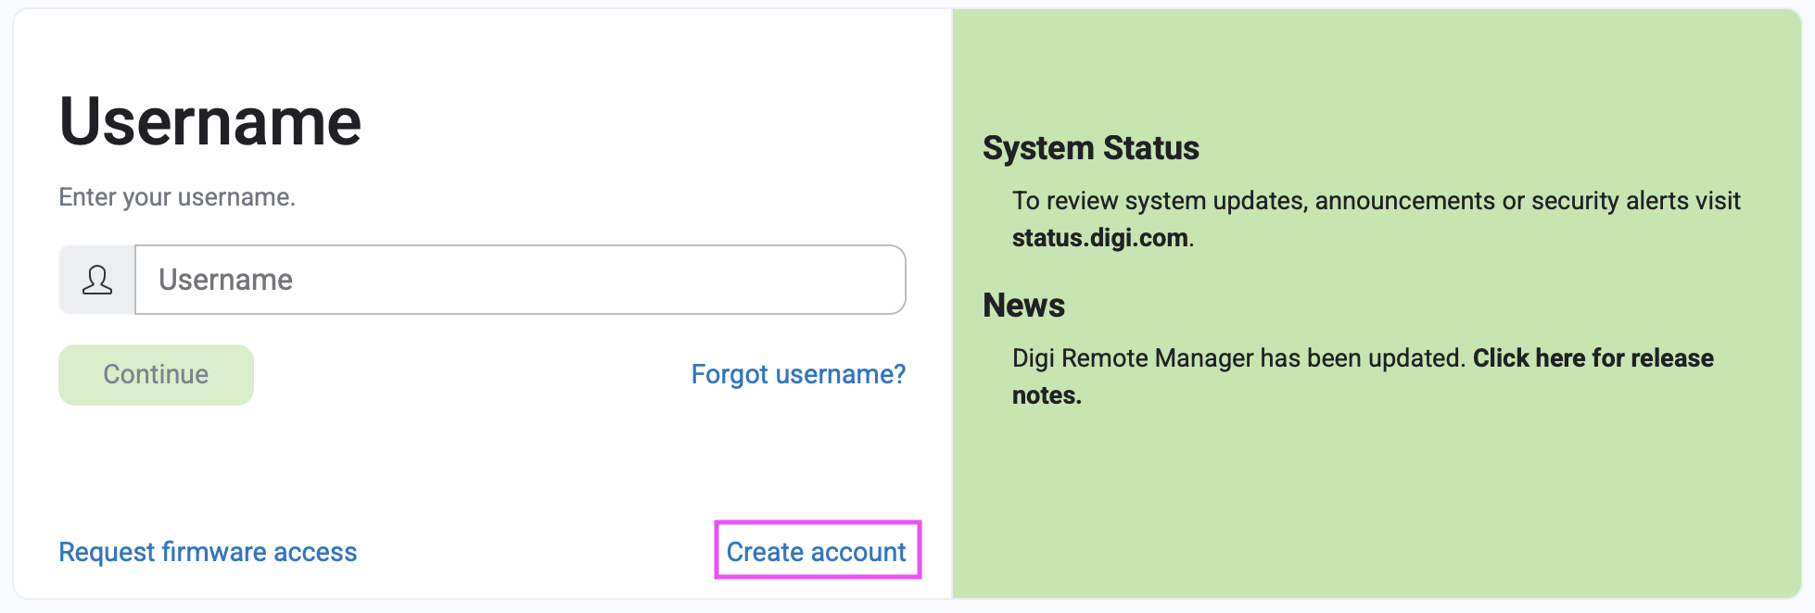Viewport: 1815px width, 613px height.
Task: Open the Click here for release notes link
Action: (1592, 358)
